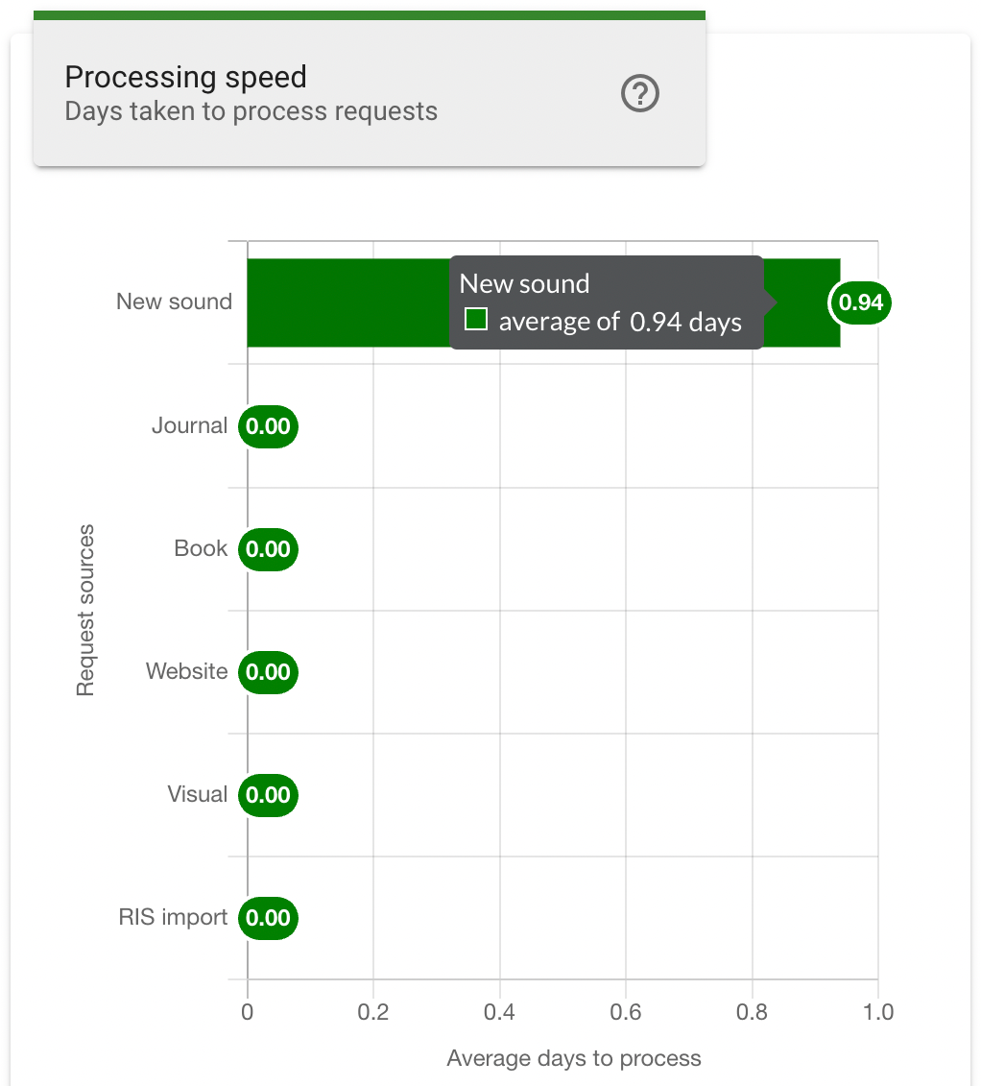Toggle the New sound series via its legend swatch
Image resolution: width=981 pixels, height=1086 pixels.
475,317
